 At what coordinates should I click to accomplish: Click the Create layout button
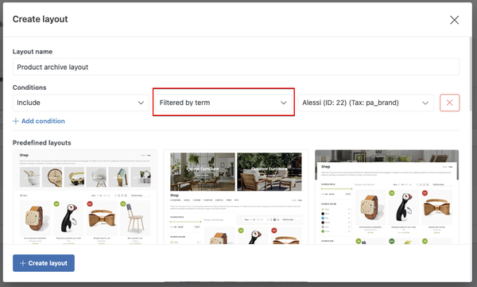(44, 263)
